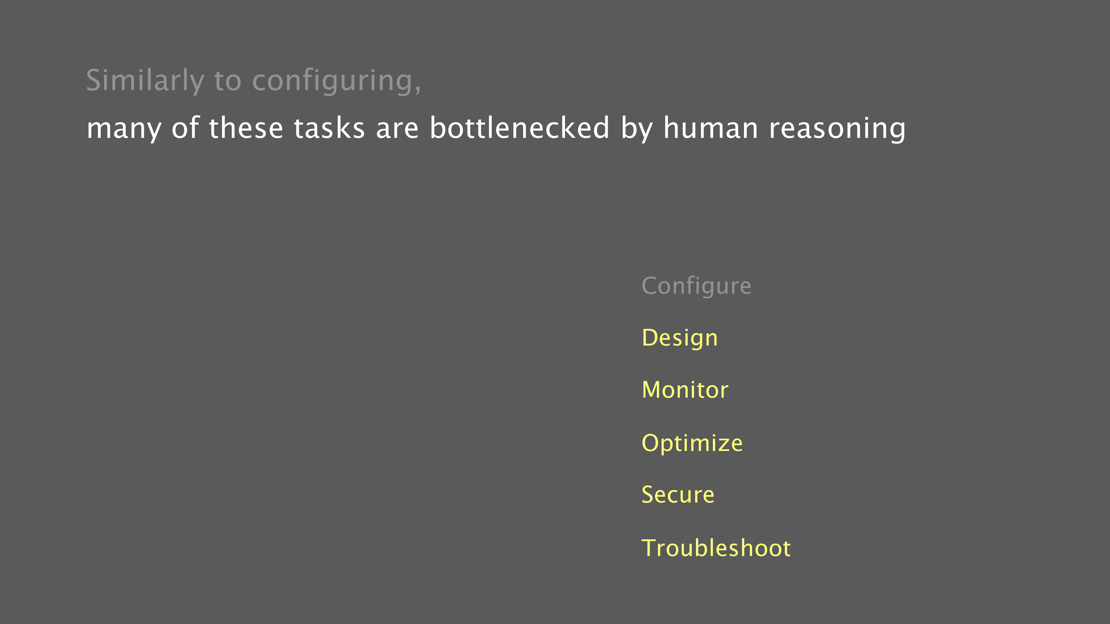Click the greyed-out Configure item
1110x624 pixels.
pyautogui.click(x=696, y=286)
